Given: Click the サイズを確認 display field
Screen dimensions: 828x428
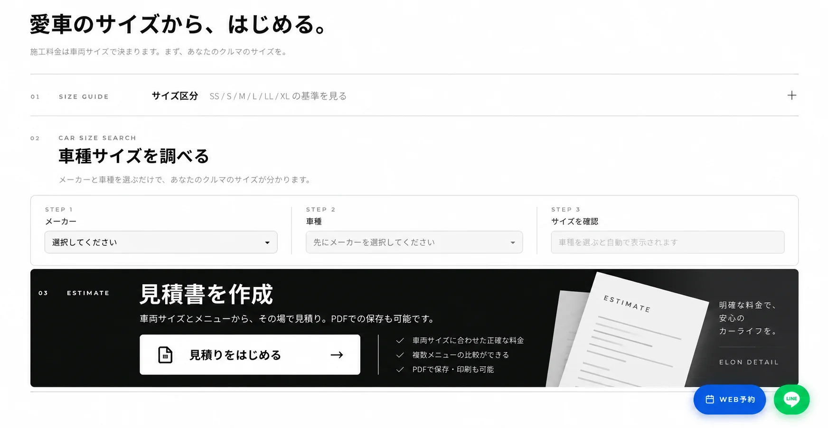Looking at the screenshot, I should point(668,242).
